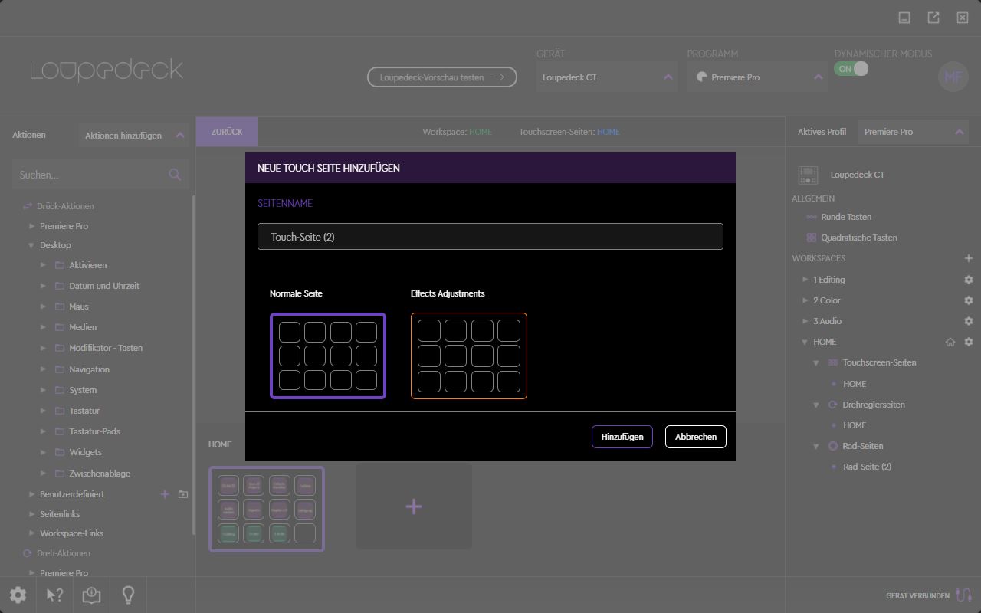
Task: Expand the Aktivieren folder
Action: (x=44, y=265)
